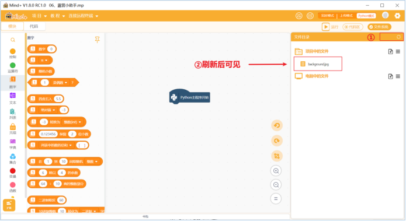Click the 64 field in the integer-division block
This screenshot has width=406, height=221.
[x=43, y=184]
